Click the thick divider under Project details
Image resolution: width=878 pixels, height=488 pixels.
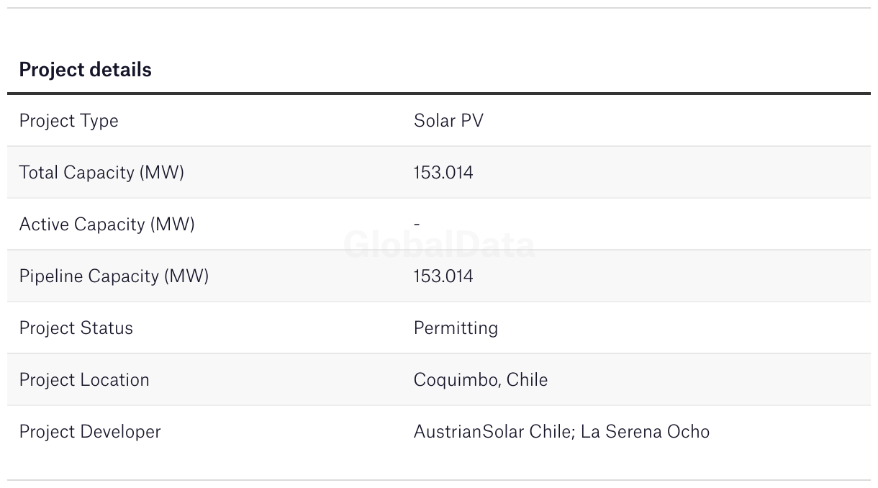[x=439, y=94]
